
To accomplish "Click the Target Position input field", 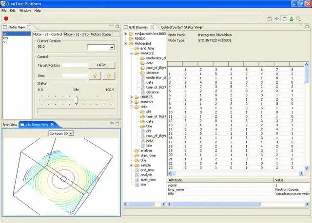I will click(x=75, y=65).
